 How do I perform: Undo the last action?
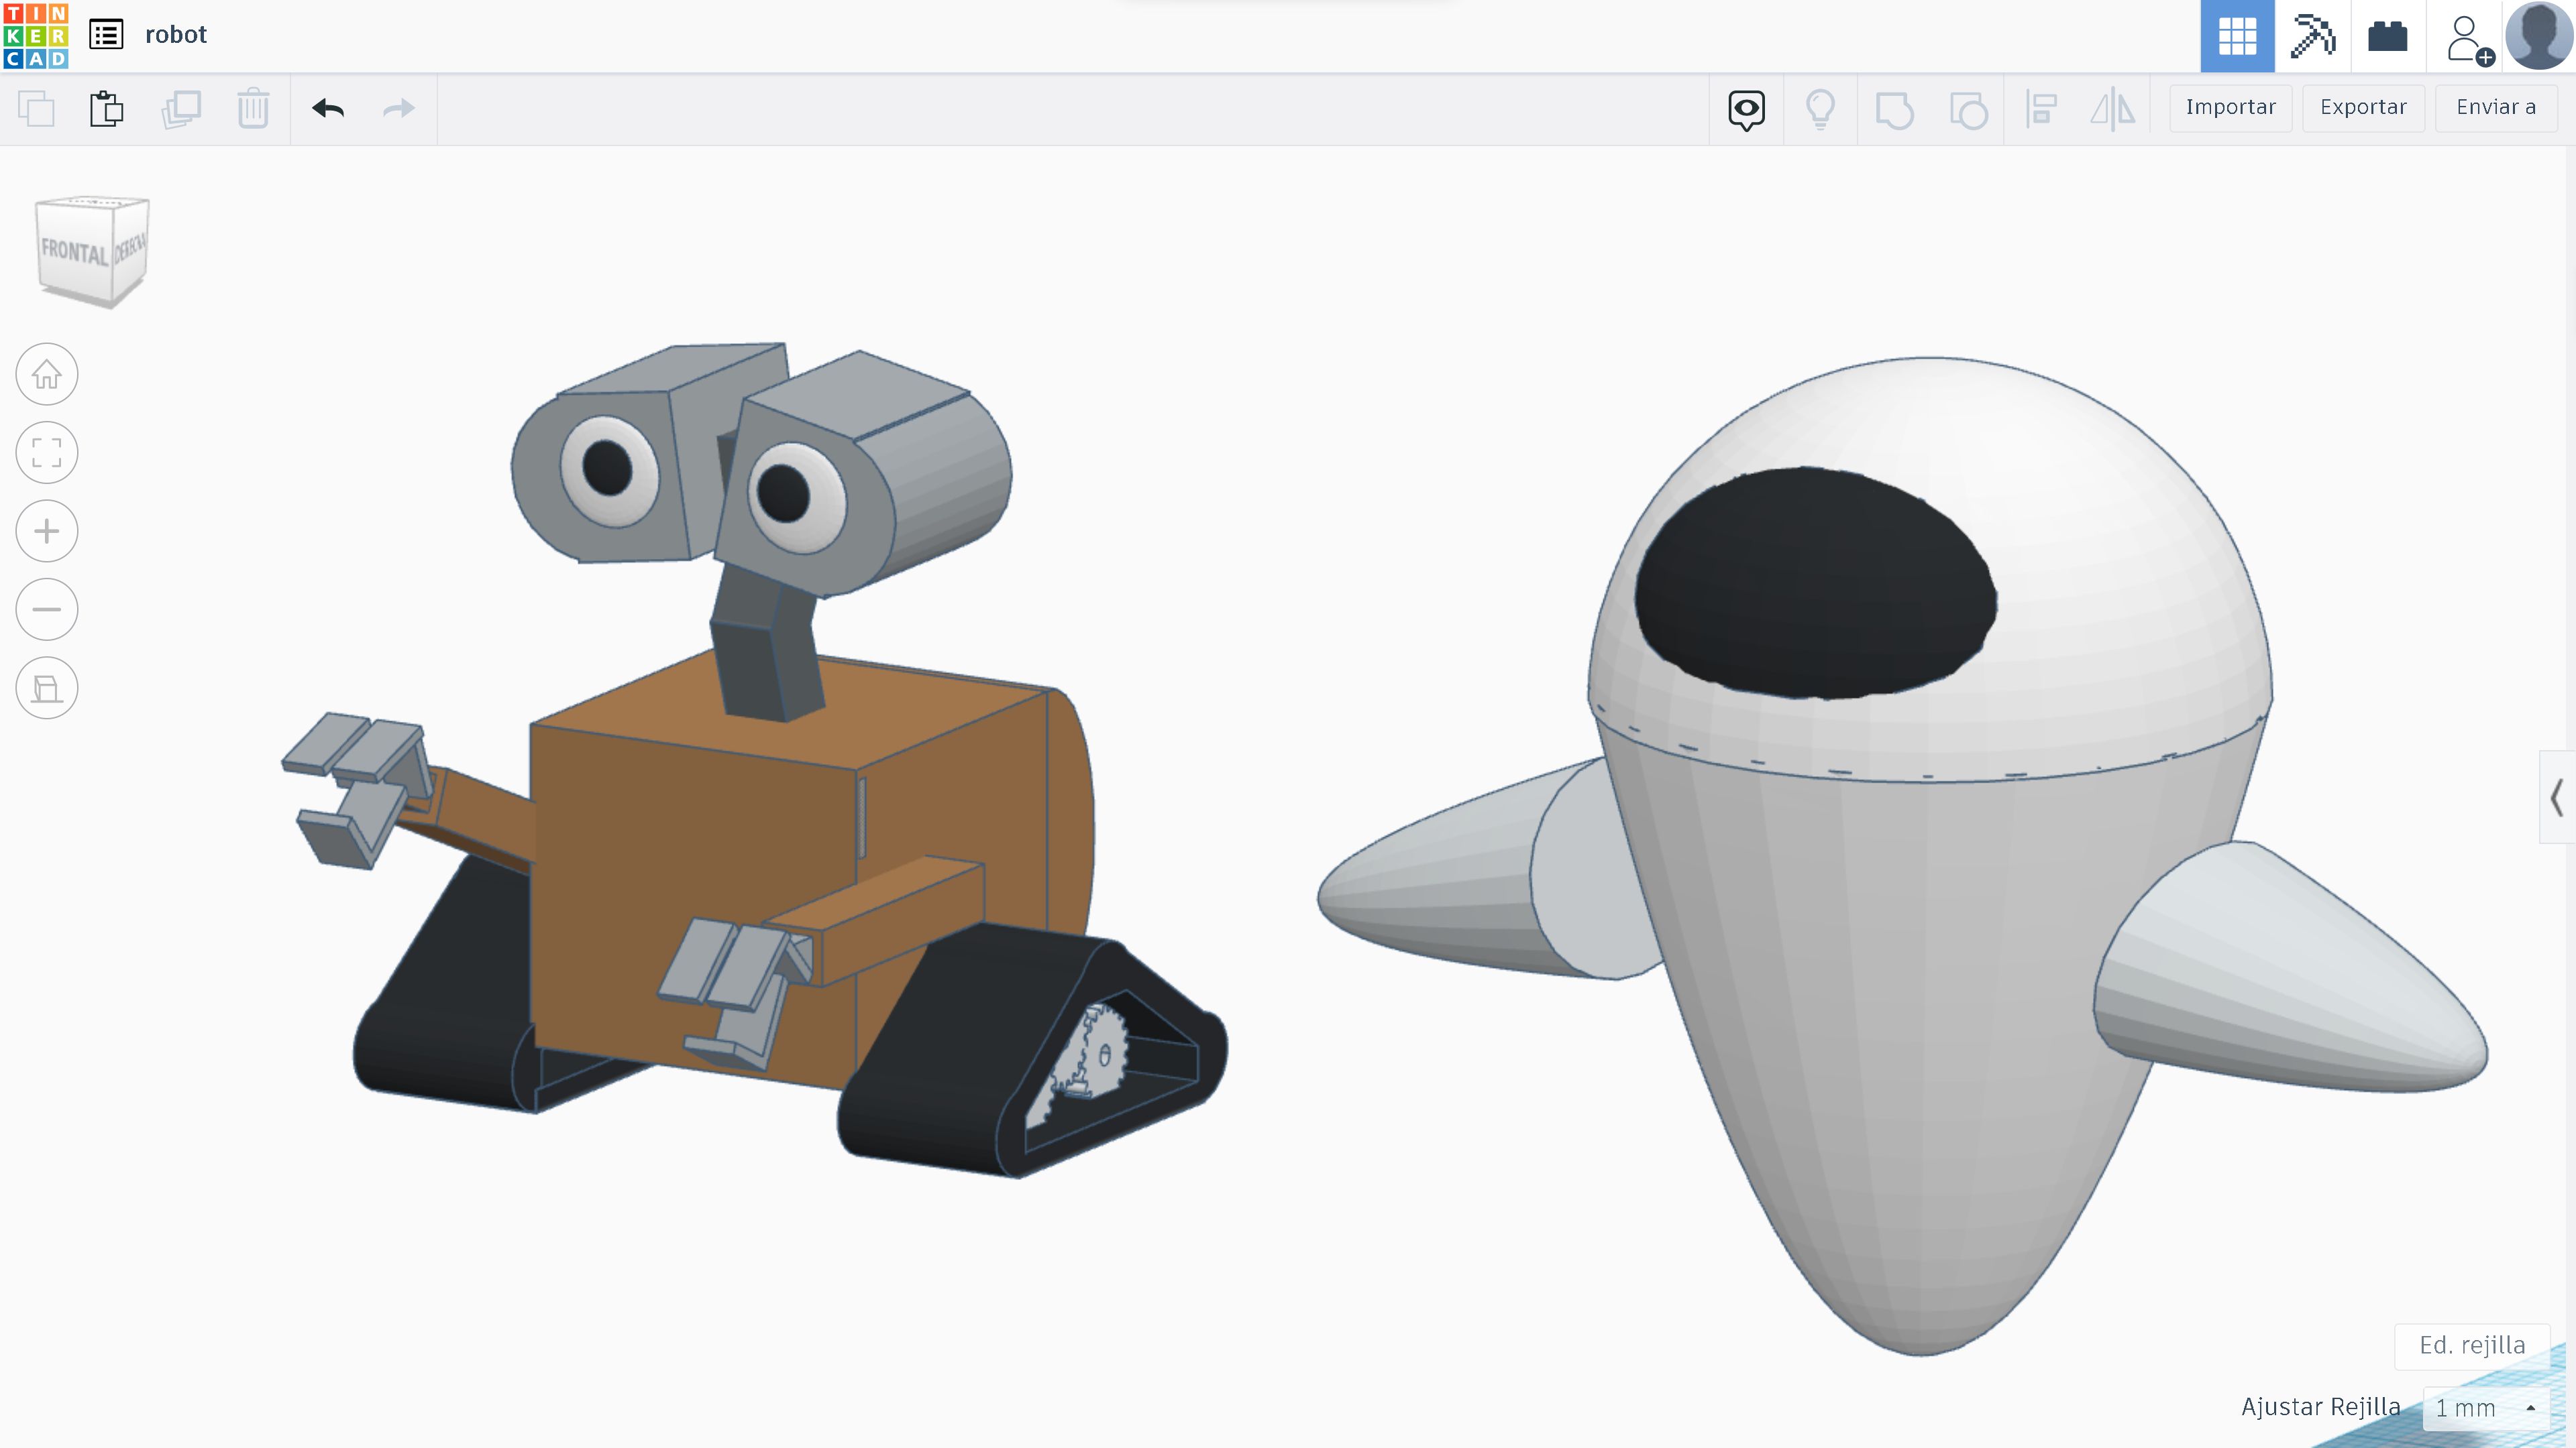coord(328,109)
